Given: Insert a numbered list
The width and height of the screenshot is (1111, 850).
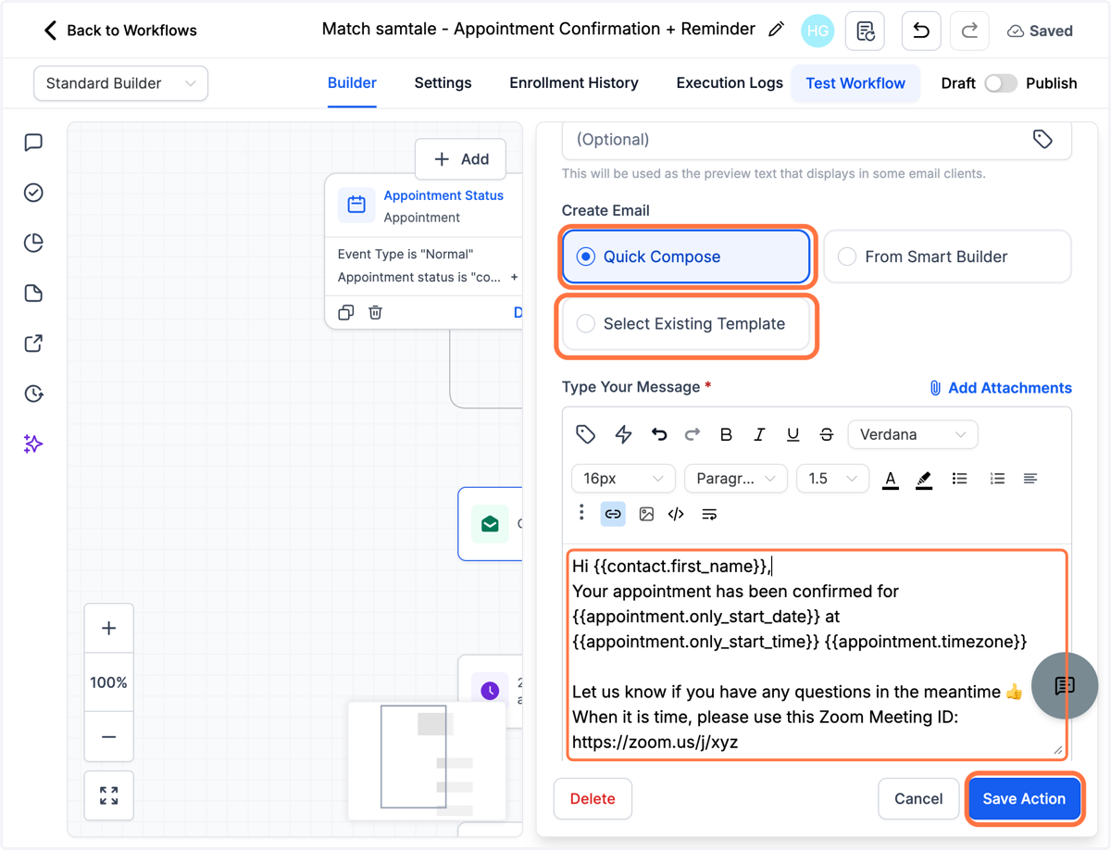Looking at the screenshot, I should coord(996,479).
